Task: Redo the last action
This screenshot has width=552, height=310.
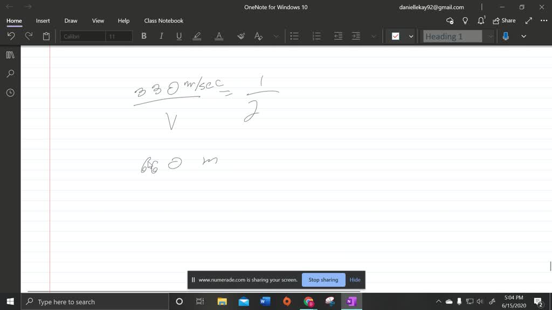Action: [29, 36]
